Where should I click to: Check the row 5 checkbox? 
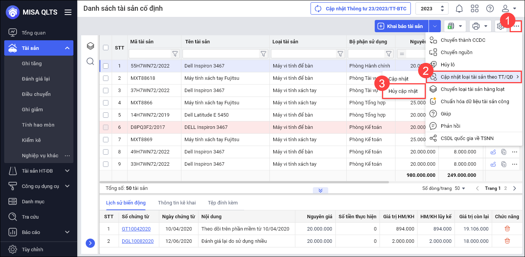pos(106,115)
